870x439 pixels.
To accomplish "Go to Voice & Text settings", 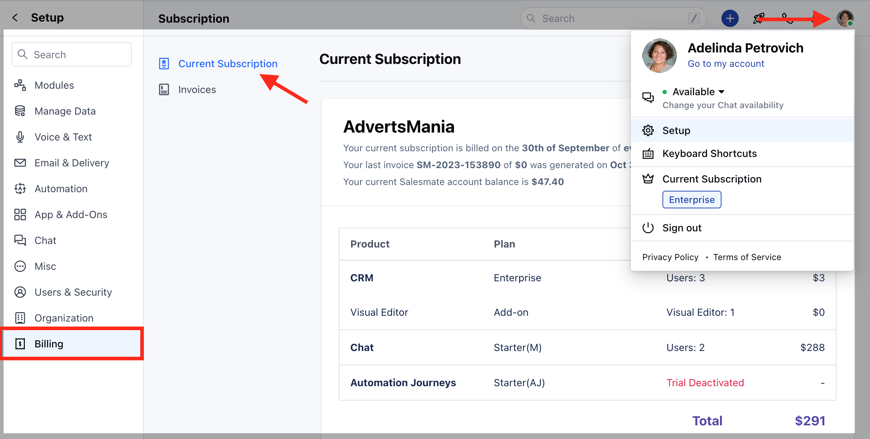I will [x=63, y=137].
